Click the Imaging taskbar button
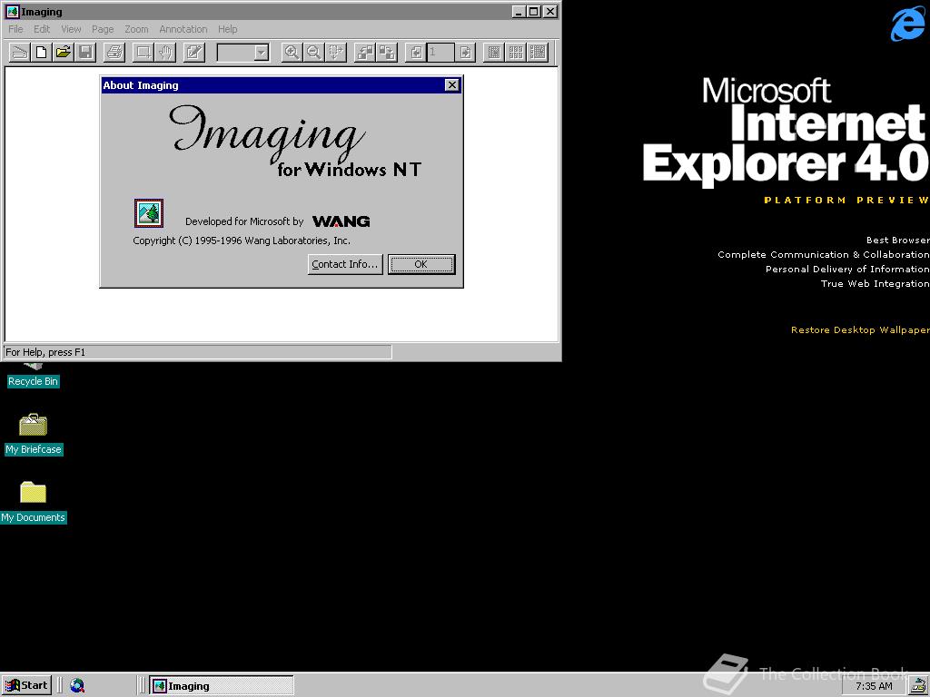This screenshot has width=930, height=697. tap(222, 686)
